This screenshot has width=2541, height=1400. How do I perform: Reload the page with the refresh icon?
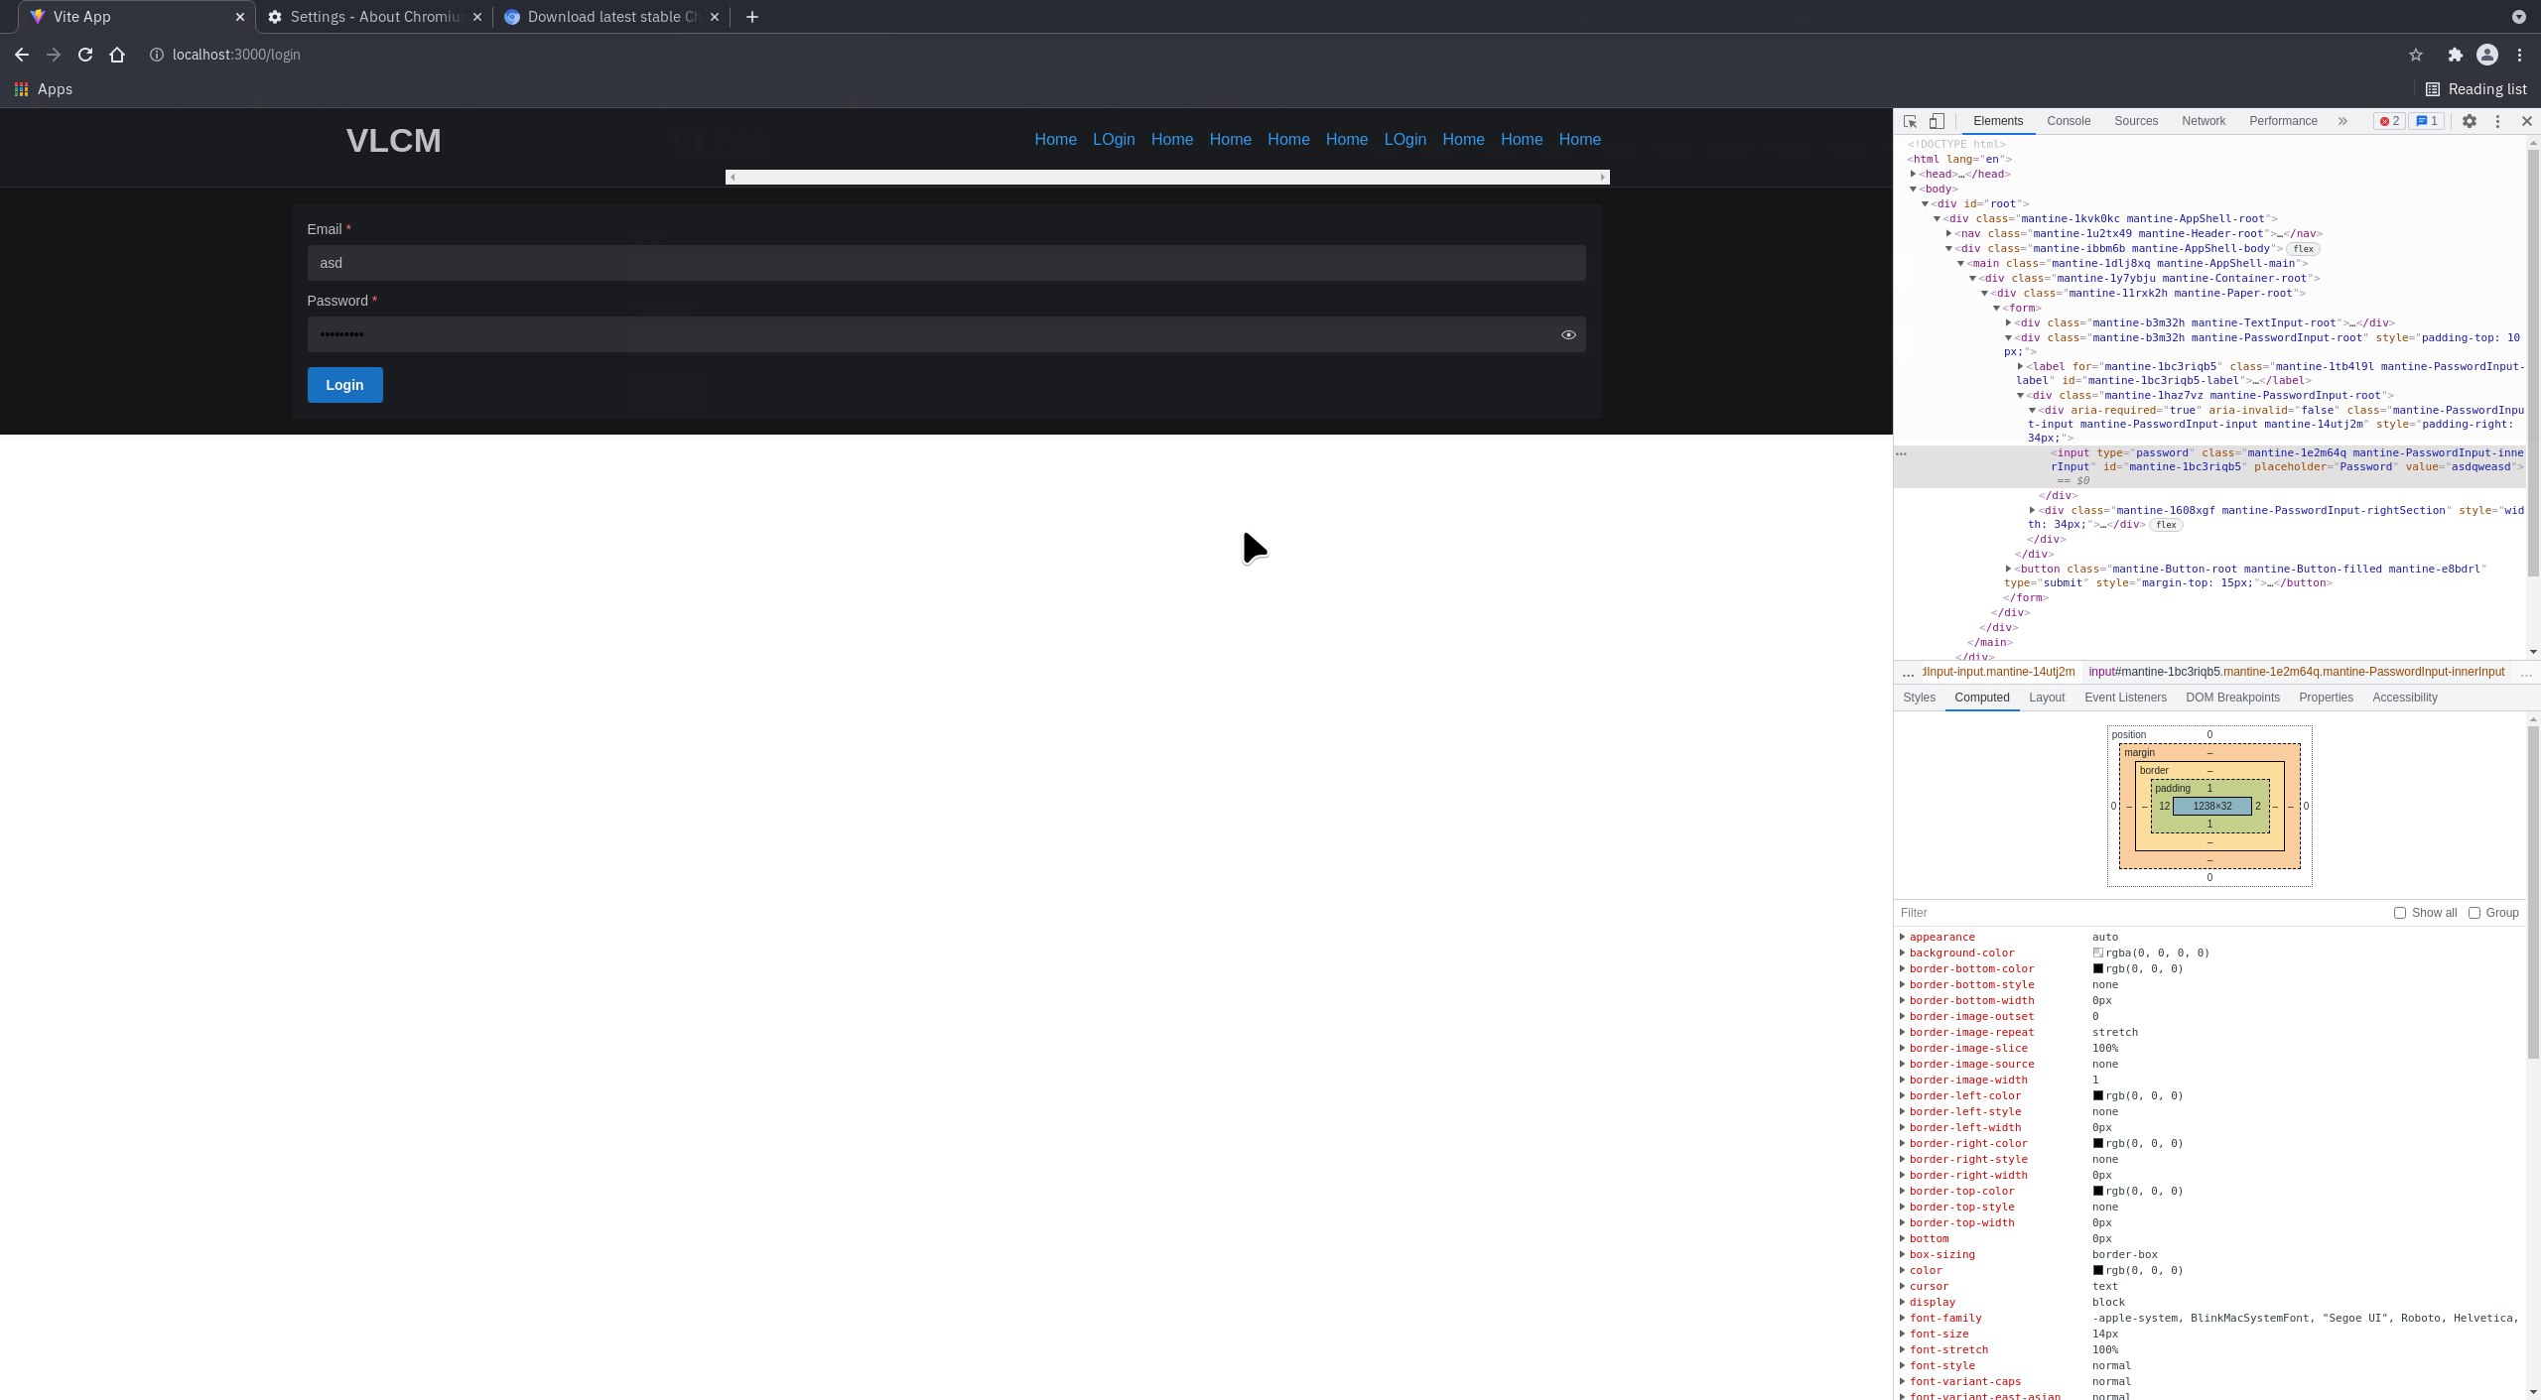point(85,55)
